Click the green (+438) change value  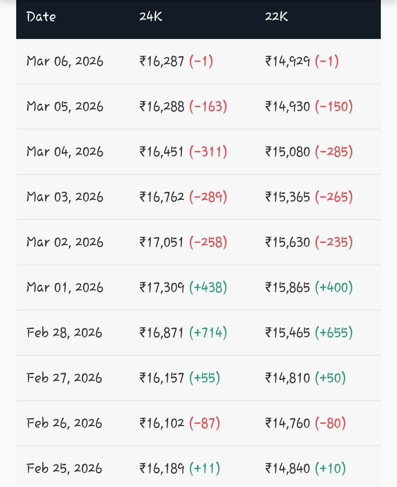click(208, 287)
